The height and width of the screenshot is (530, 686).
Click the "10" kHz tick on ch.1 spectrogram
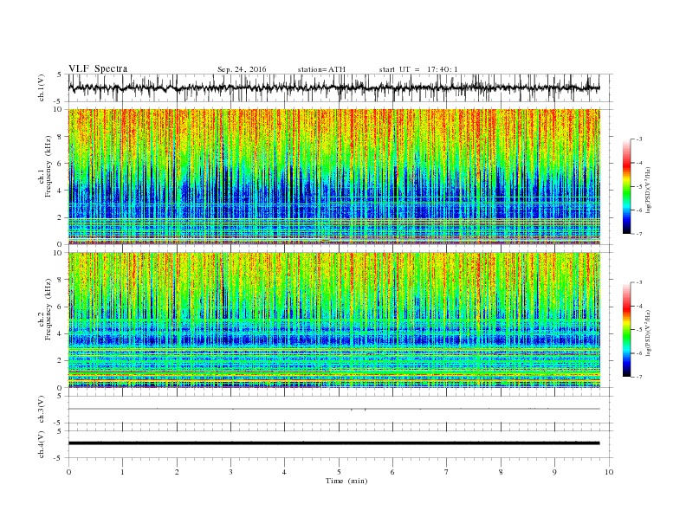tap(60, 109)
